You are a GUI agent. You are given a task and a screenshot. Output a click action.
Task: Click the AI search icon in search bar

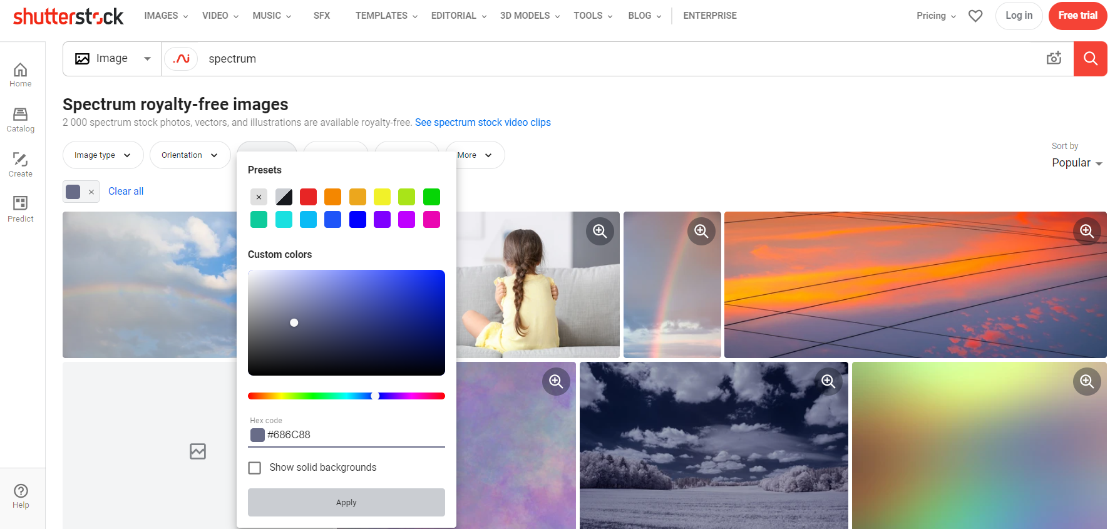pos(182,59)
